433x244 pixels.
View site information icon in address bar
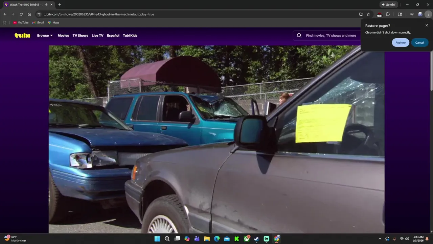39,14
